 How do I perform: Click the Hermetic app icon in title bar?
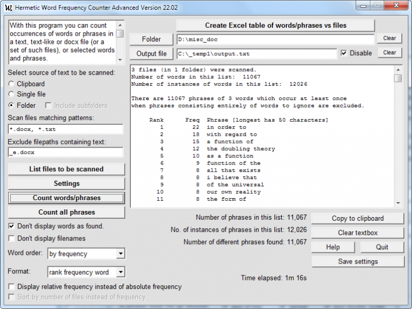point(8,8)
